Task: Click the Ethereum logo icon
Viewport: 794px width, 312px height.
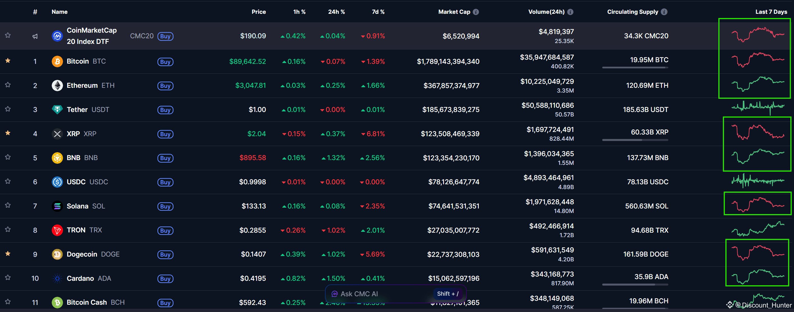Action: [x=57, y=86]
